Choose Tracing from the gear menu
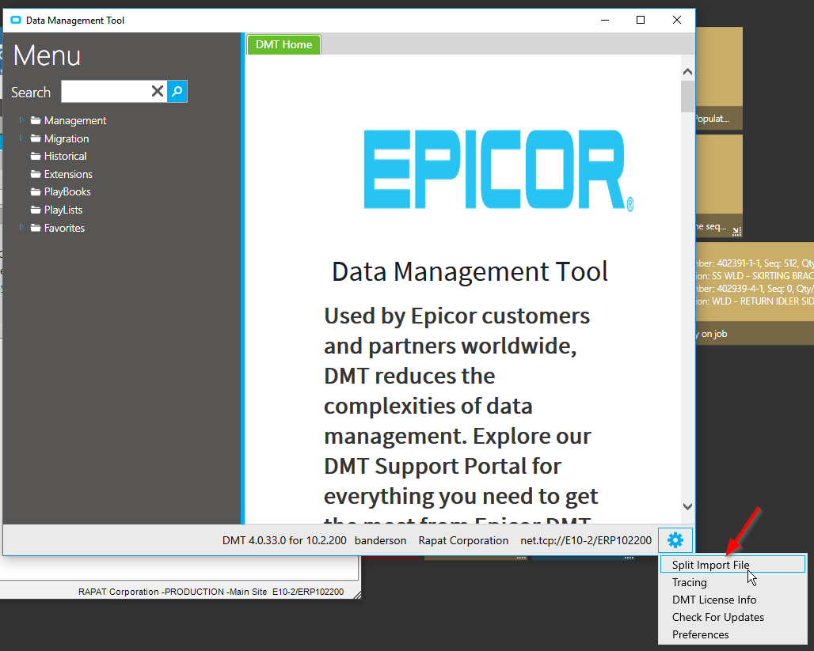 (x=690, y=582)
